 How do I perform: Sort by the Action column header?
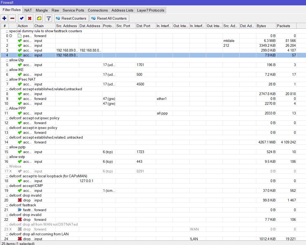[25, 26]
